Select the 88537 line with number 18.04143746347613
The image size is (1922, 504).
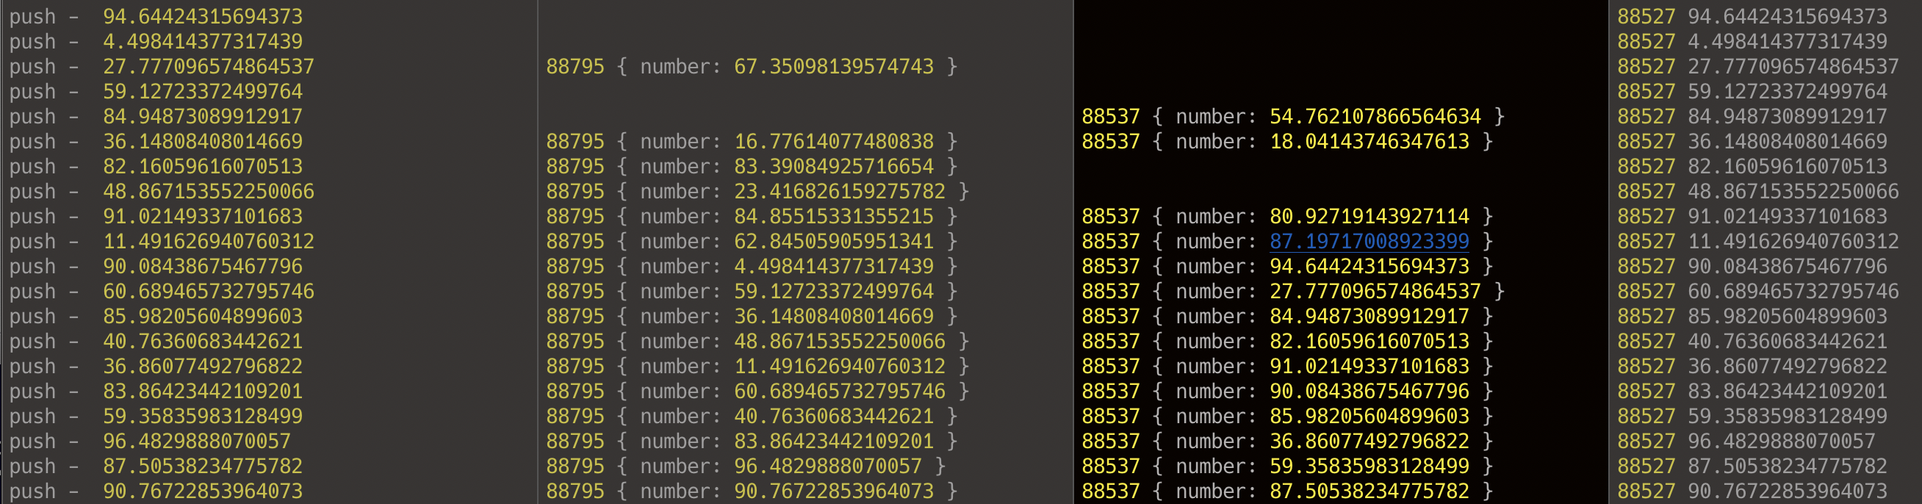1288,142
